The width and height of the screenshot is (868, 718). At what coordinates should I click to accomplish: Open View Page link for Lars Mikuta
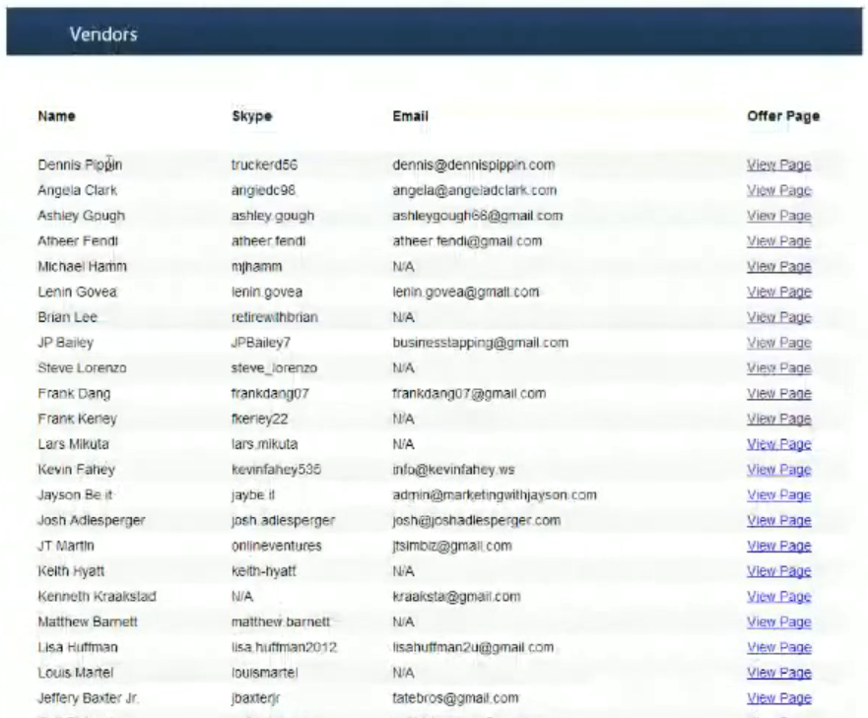(x=779, y=444)
